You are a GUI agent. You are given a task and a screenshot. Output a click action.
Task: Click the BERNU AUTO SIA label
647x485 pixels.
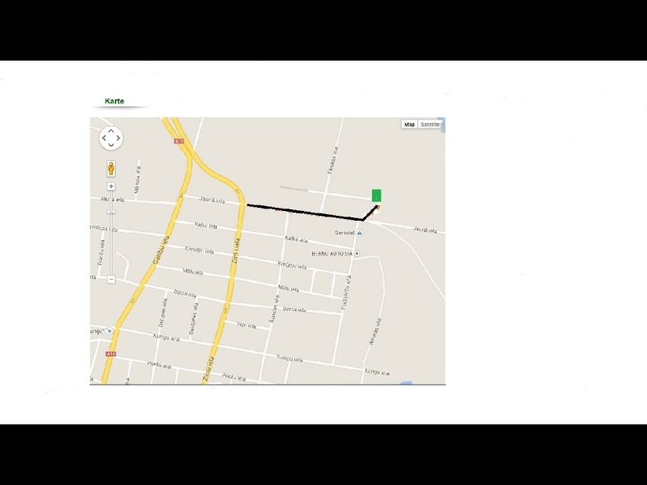(x=332, y=254)
